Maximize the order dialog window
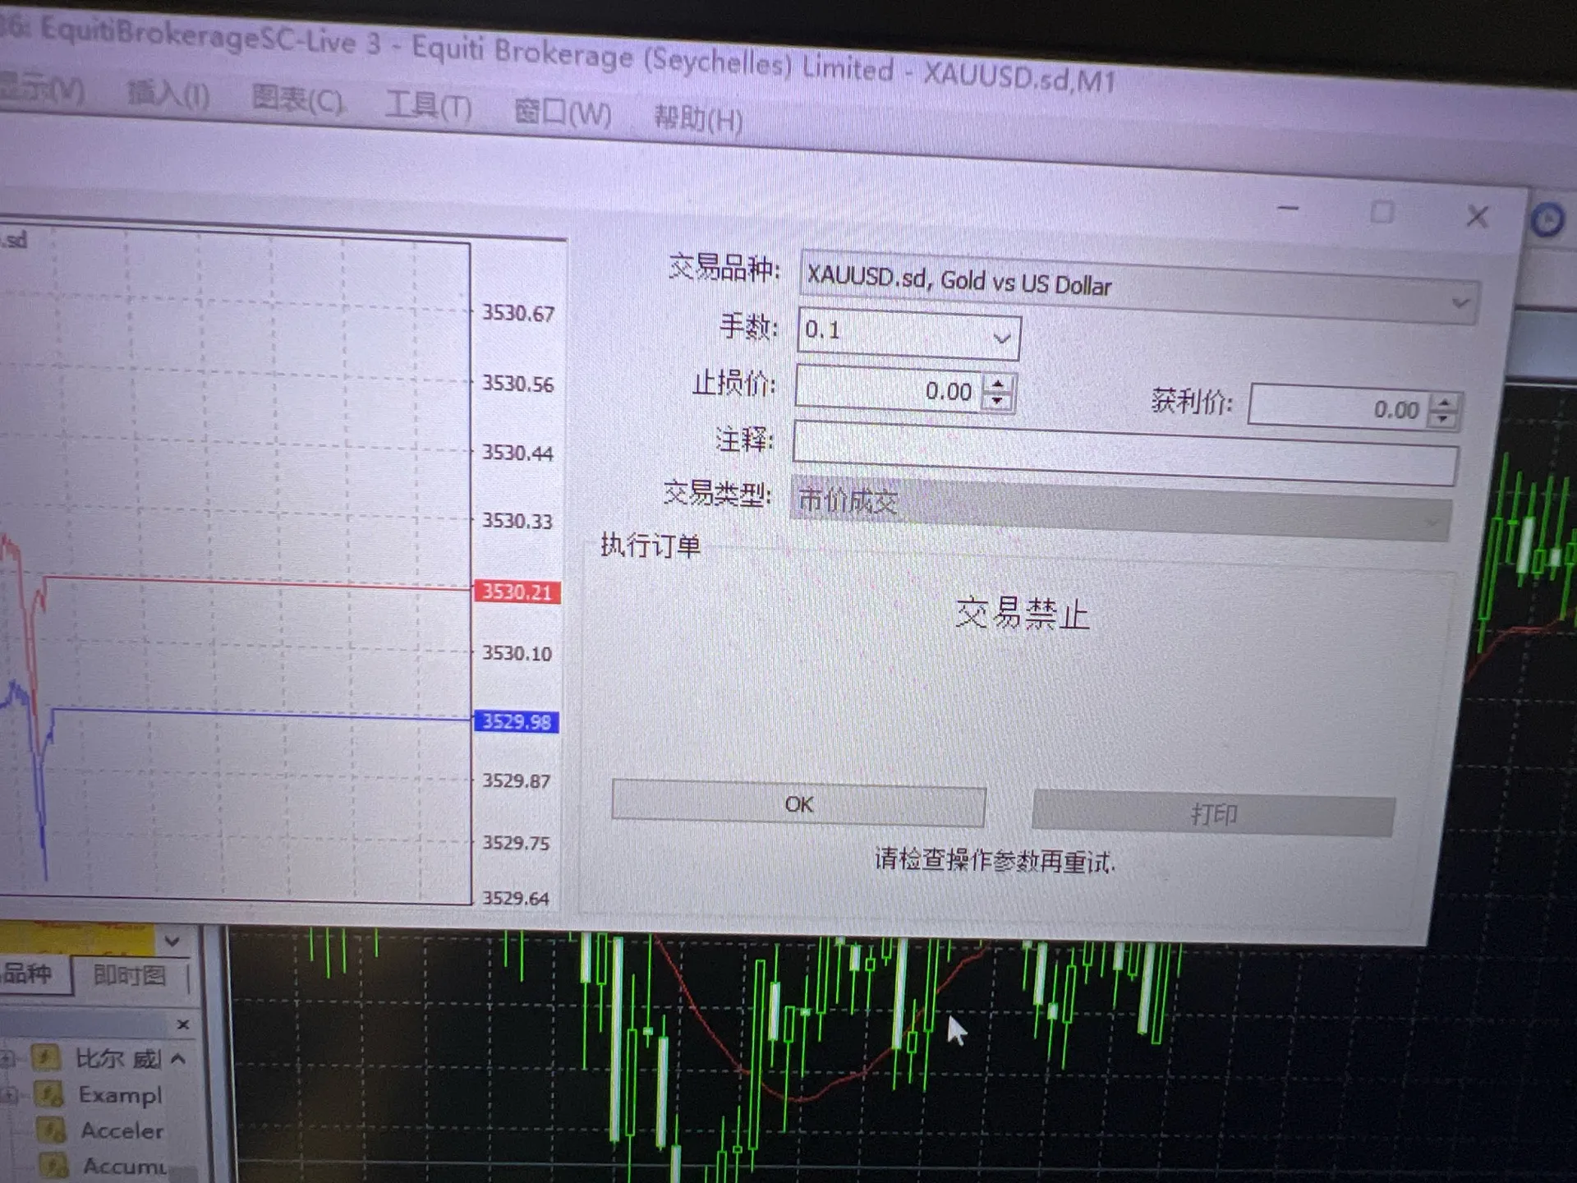The height and width of the screenshot is (1183, 1577). pos(1382,213)
